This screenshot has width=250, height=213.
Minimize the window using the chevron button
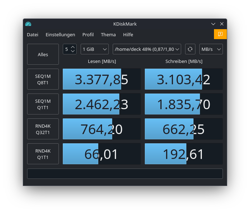[x=213, y=24]
